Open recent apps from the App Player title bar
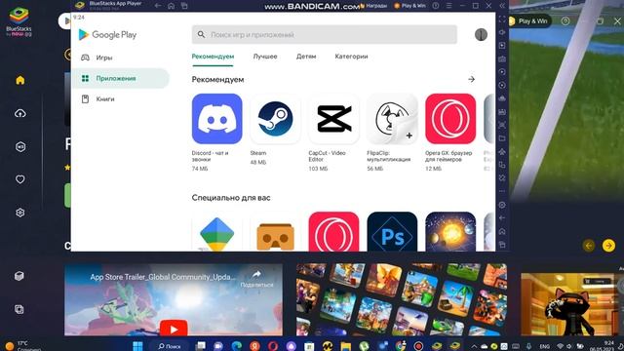The width and height of the screenshot is (624, 351). pyautogui.click(x=184, y=6)
